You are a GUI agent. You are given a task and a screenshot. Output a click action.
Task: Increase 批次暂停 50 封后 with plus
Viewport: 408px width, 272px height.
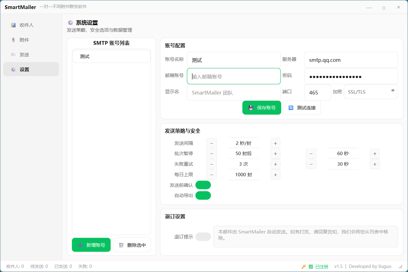pyautogui.click(x=275, y=154)
